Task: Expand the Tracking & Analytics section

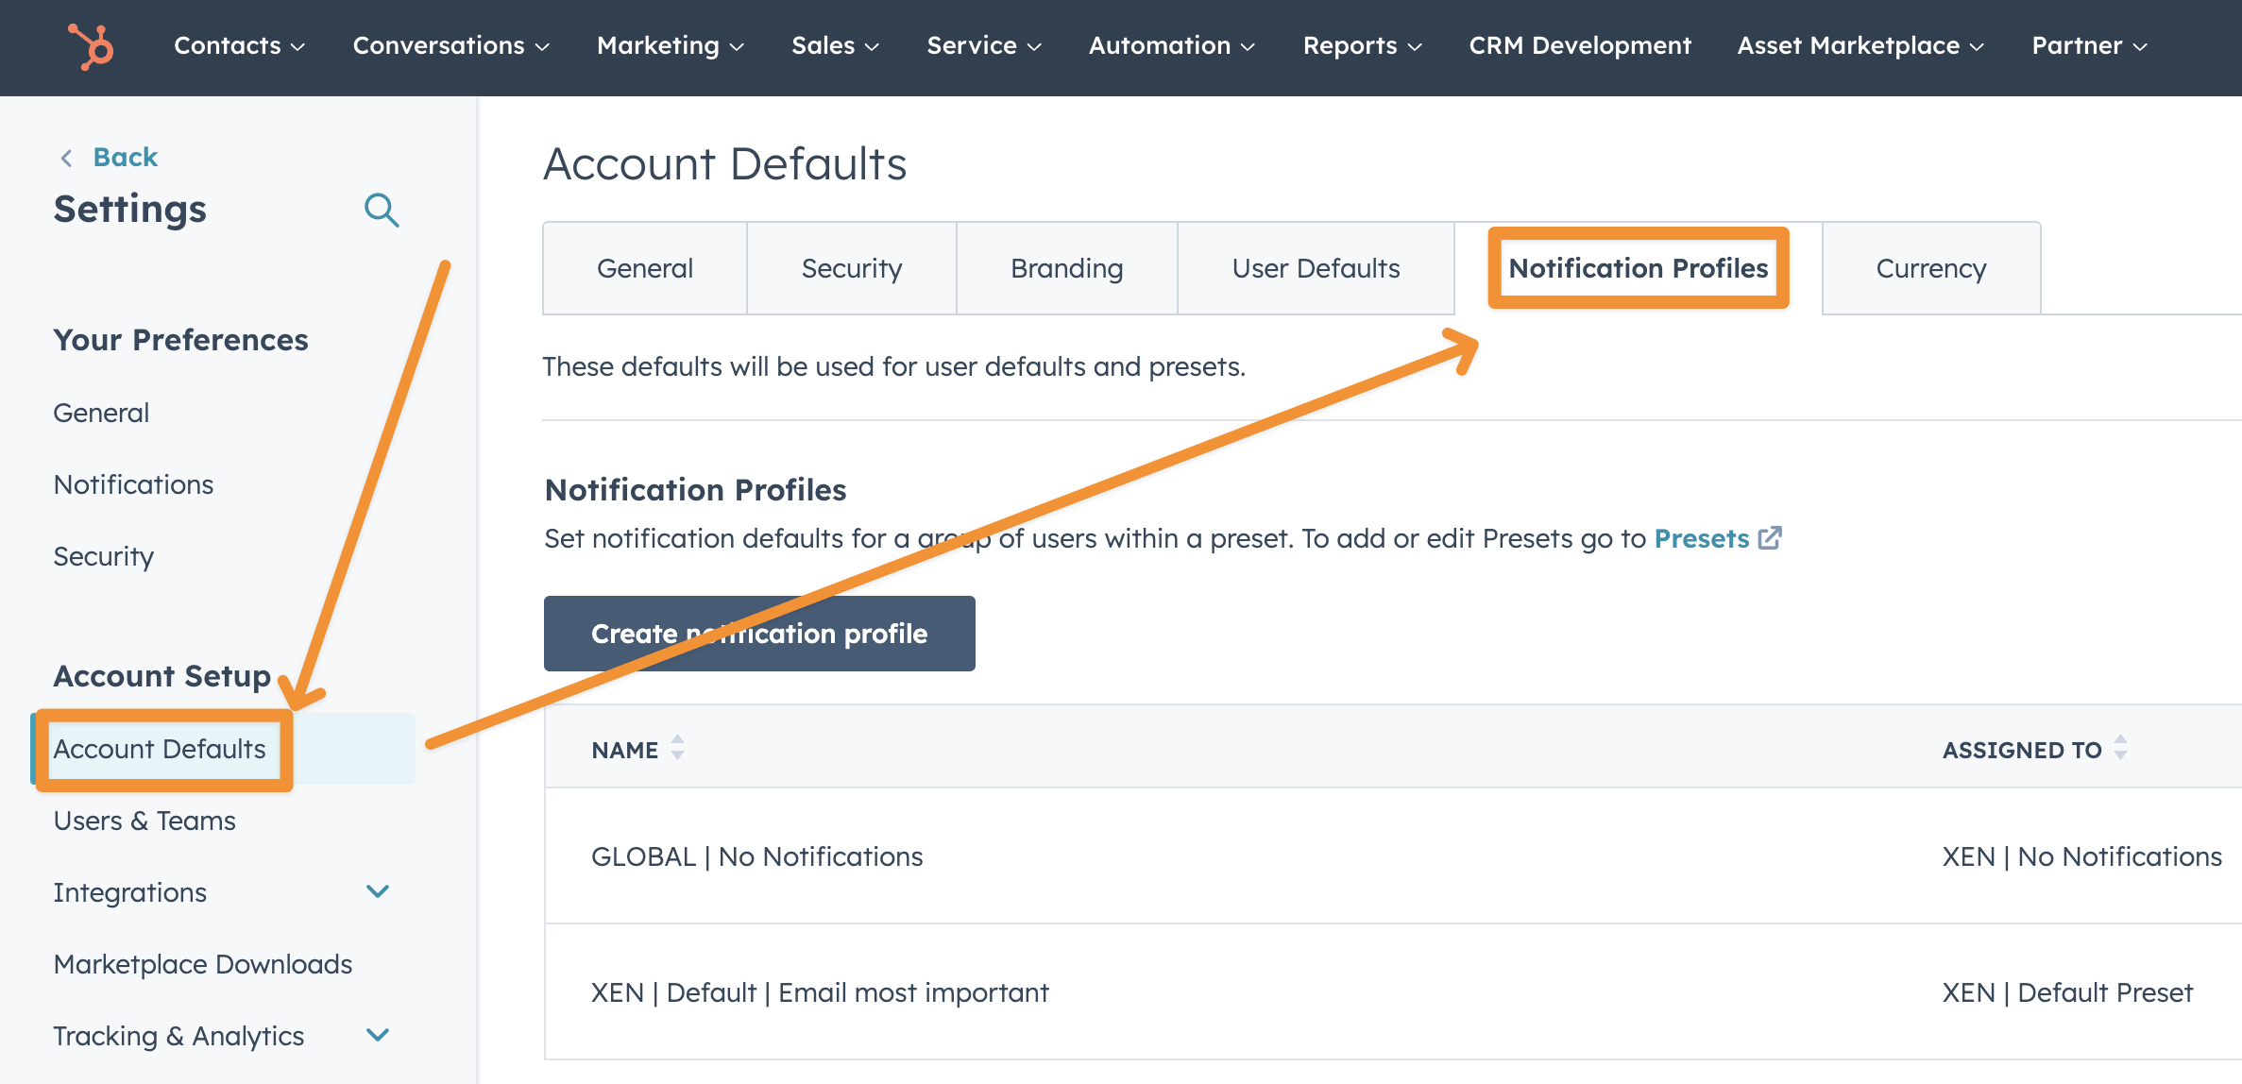Action: pyautogui.click(x=378, y=1035)
